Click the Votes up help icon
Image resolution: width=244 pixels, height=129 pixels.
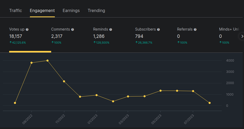point(27,30)
